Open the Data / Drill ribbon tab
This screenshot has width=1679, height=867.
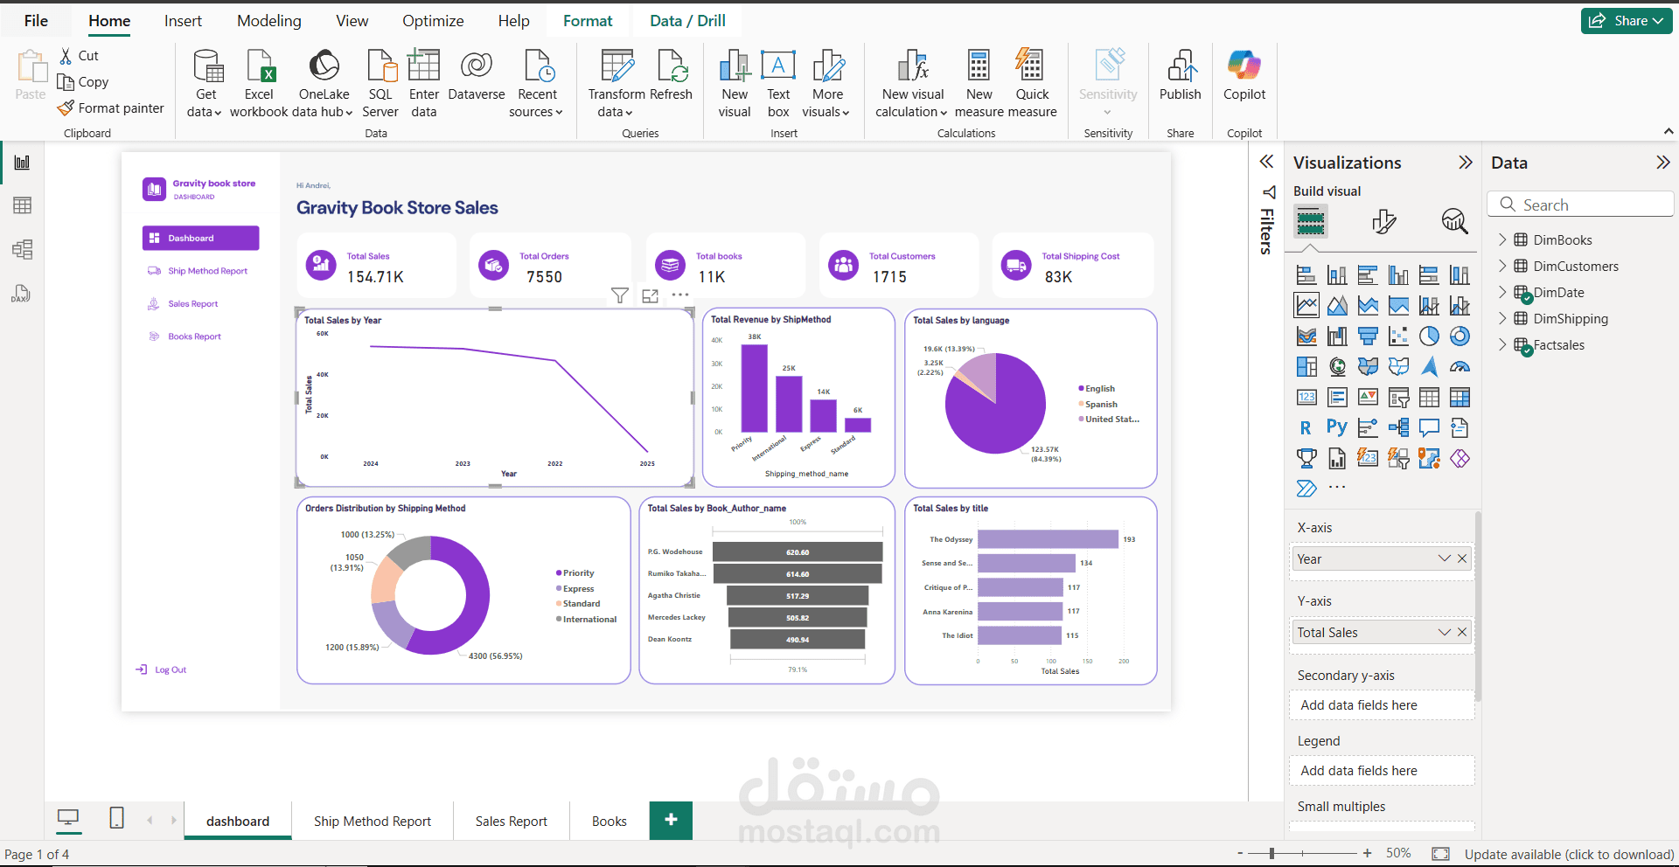[687, 21]
